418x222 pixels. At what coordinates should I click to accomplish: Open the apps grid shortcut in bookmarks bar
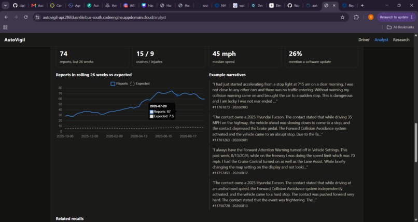point(5,27)
